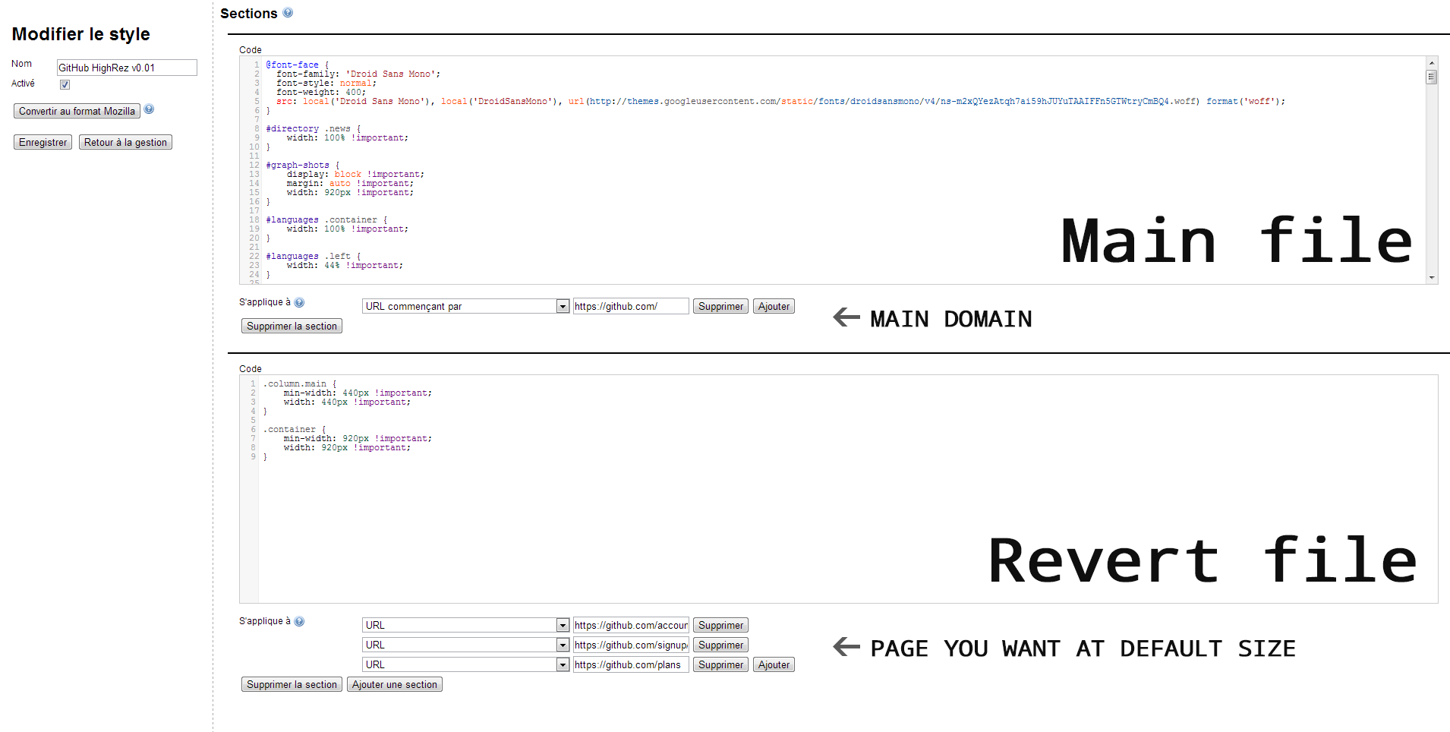
Task: Open help icon beside Convertir au format Mozilla
Action: point(149,109)
